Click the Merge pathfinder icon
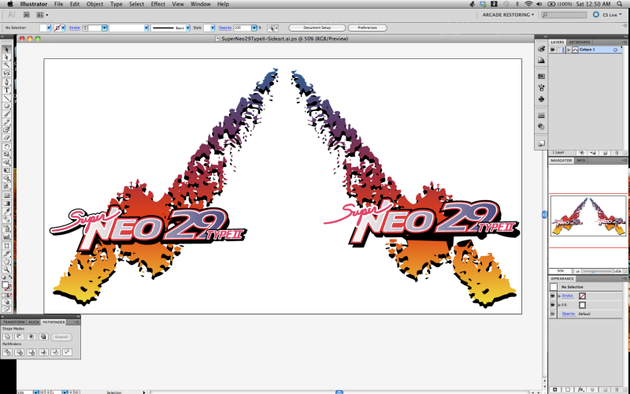The width and height of the screenshot is (630, 394). [x=31, y=352]
